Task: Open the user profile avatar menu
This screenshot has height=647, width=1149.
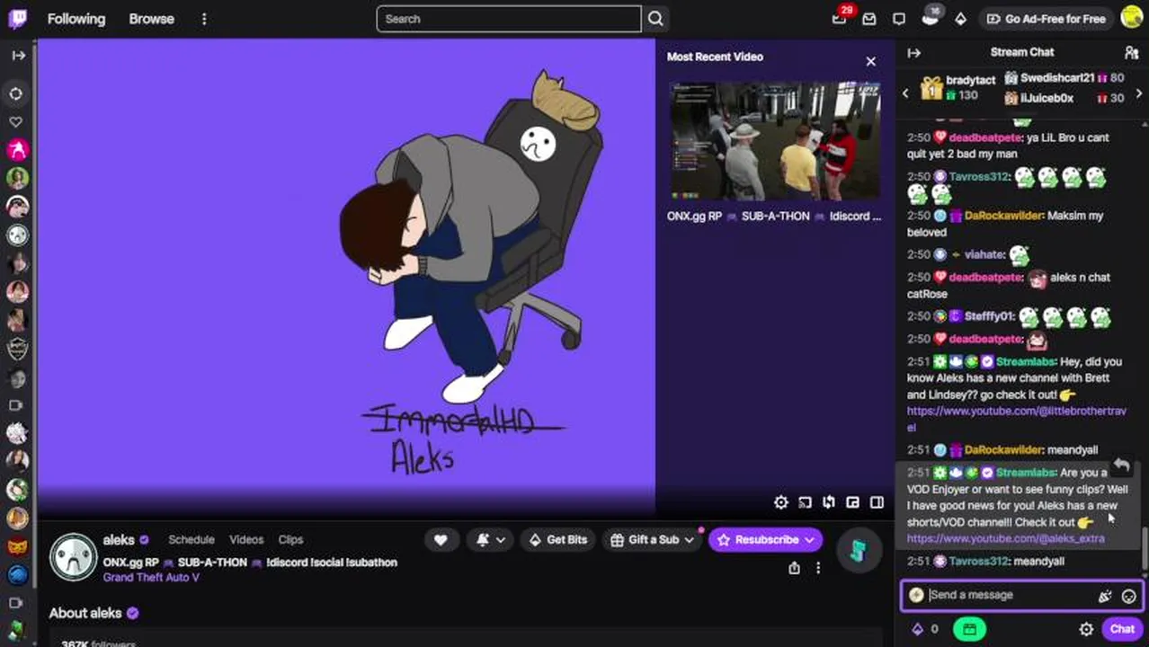Action: click(1131, 18)
